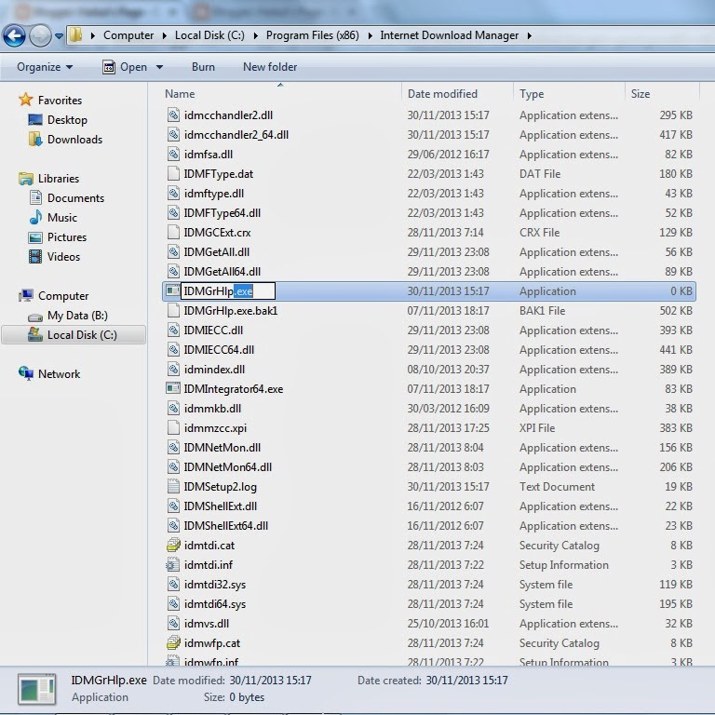Image resolution: width=715 pixels, height=715 pixels.
Task: Click the Network icon in sidebar
Action: pos(26,373)
